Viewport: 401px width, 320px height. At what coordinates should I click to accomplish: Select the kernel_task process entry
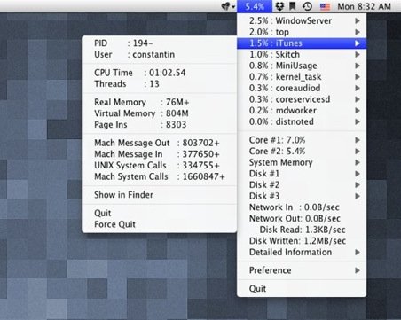[x=302, y=77]
